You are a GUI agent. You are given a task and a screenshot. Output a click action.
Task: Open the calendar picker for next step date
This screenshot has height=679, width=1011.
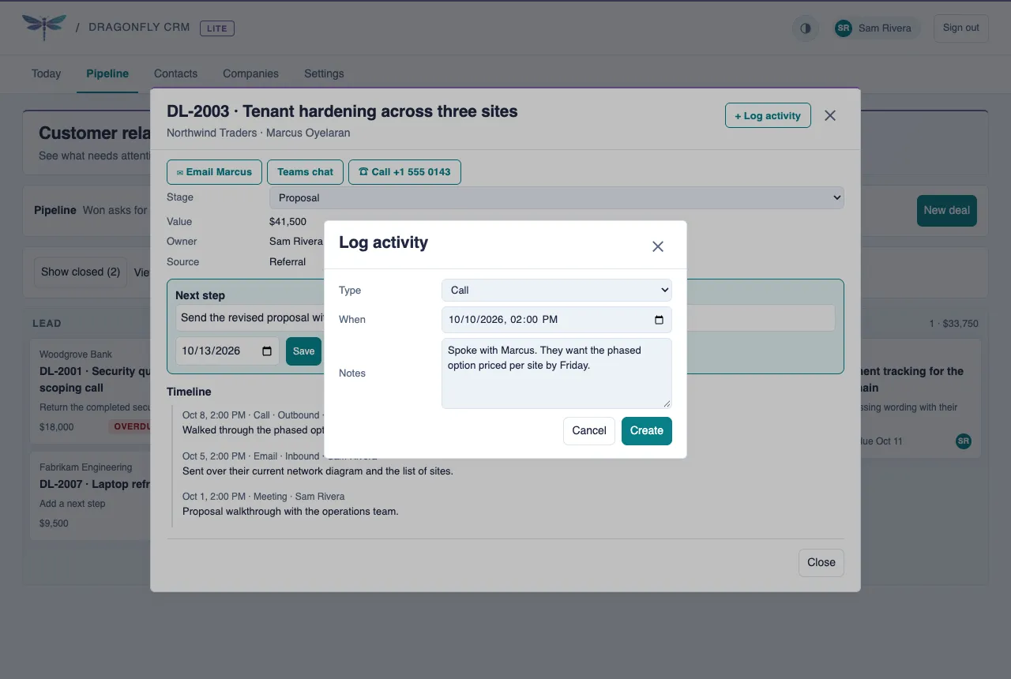(x=267, y=351)
